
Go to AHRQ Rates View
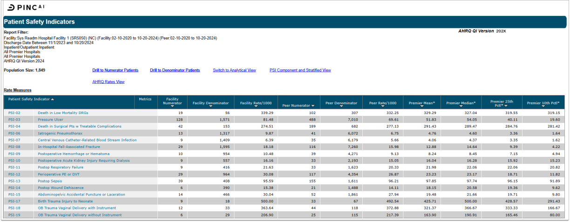[108, 82]
